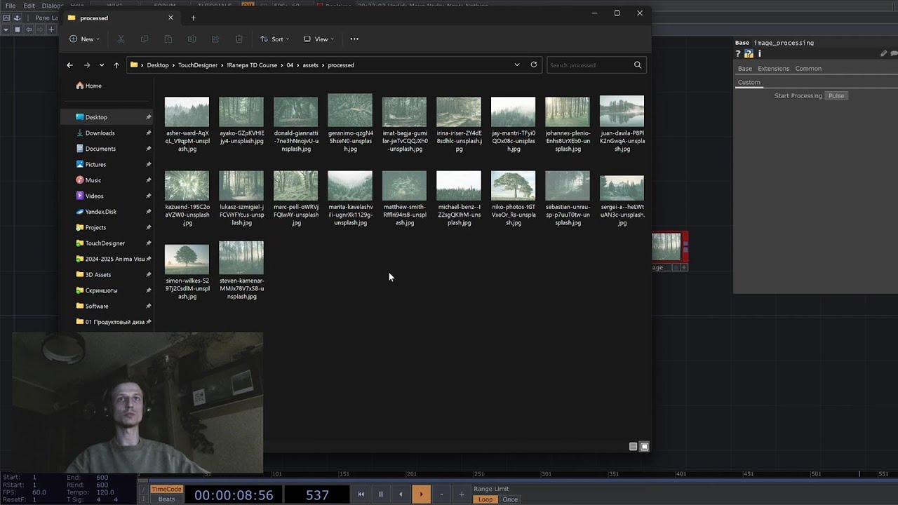Jump to timeline start button
898x505 pixels.
pos(361,494)
